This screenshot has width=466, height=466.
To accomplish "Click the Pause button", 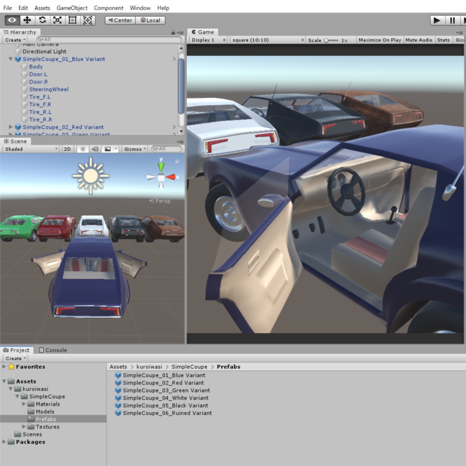I will point(452,20).
